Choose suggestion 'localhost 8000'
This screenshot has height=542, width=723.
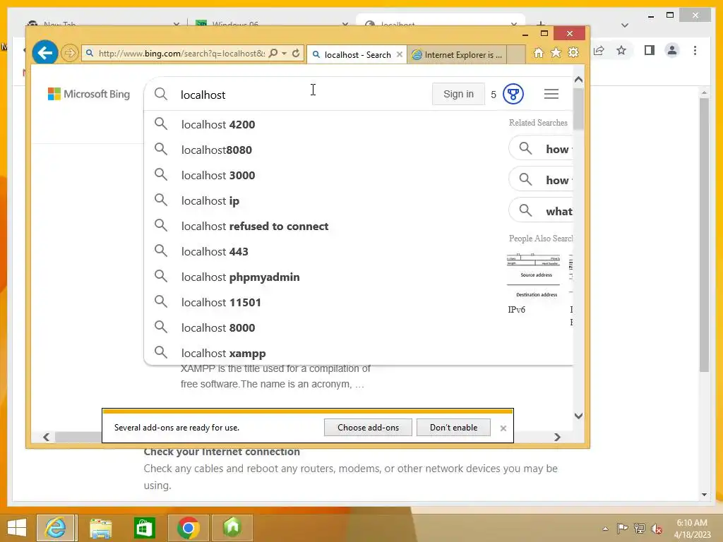click(359, 327)
